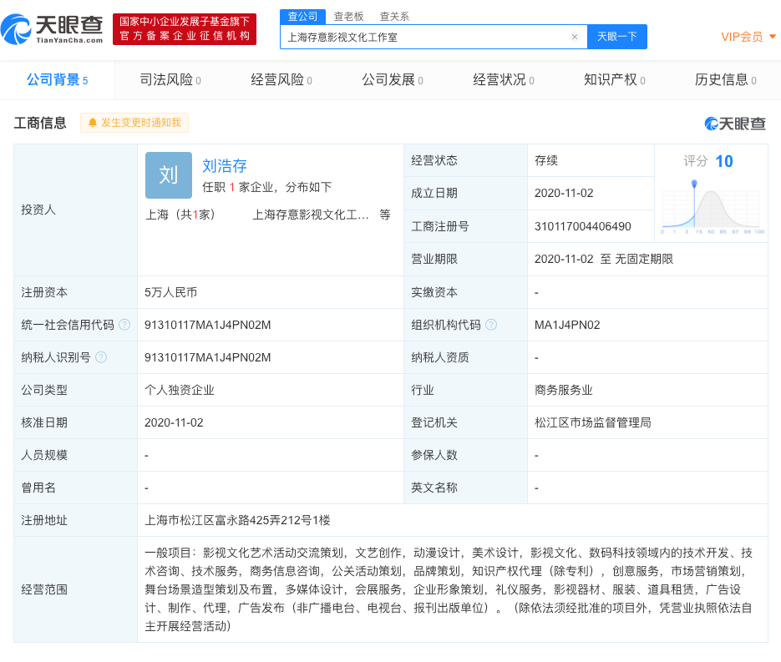Open the 知识产权 tab

[615, 80]
